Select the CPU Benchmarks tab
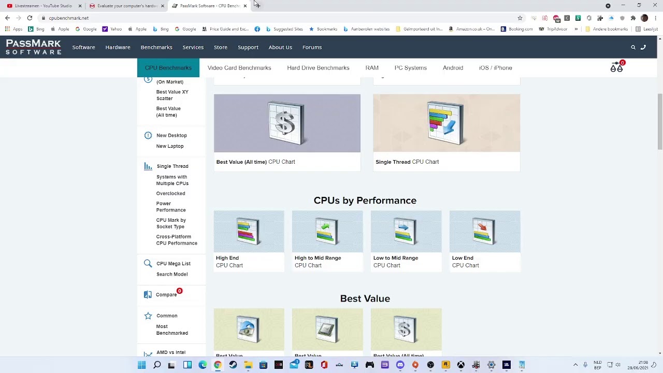 click(x=168, y=68)
